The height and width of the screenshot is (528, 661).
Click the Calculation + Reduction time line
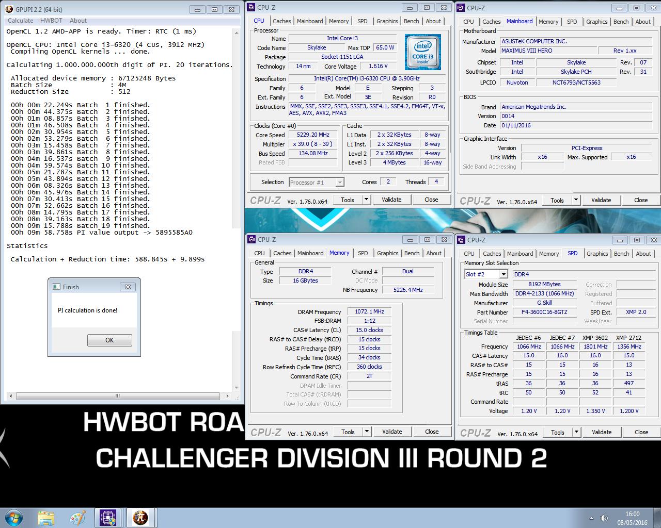(107, 259)
